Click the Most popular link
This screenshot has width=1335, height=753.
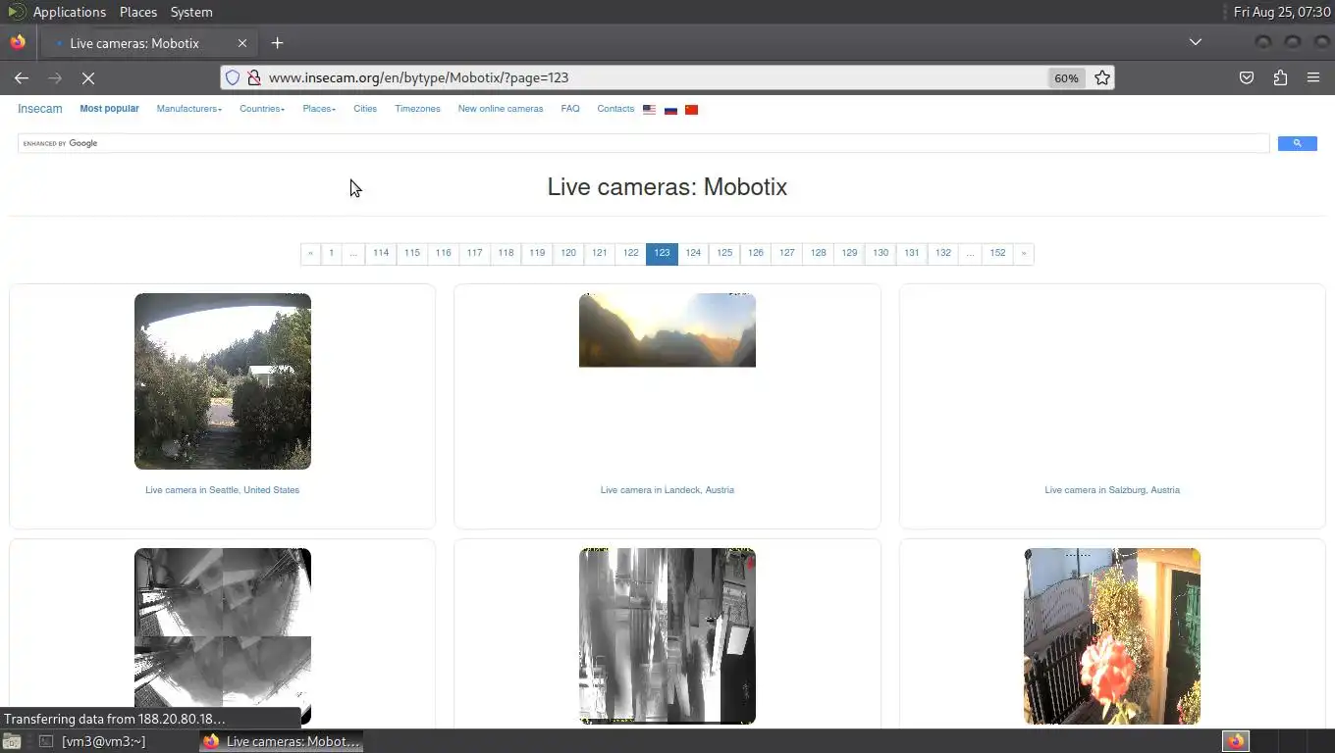click(x=109, y=109)
